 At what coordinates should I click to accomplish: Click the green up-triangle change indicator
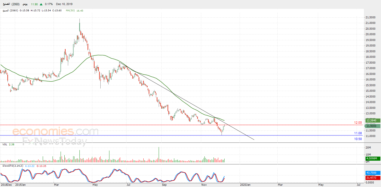tap(41, 4)
